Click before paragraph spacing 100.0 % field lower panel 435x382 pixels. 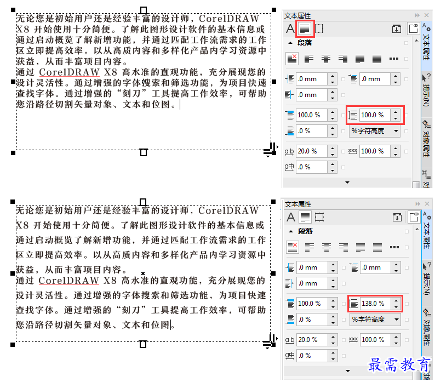(x=312, y=304)
